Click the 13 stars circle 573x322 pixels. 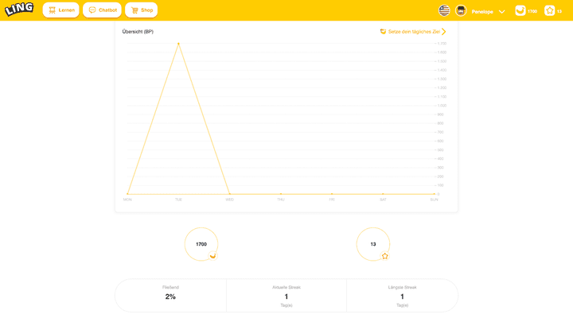tap(372, 244)
